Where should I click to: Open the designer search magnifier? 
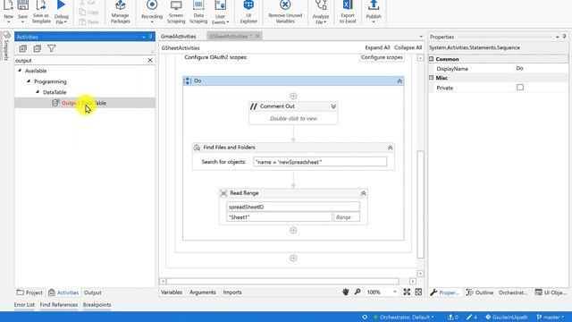coord(357,292)
